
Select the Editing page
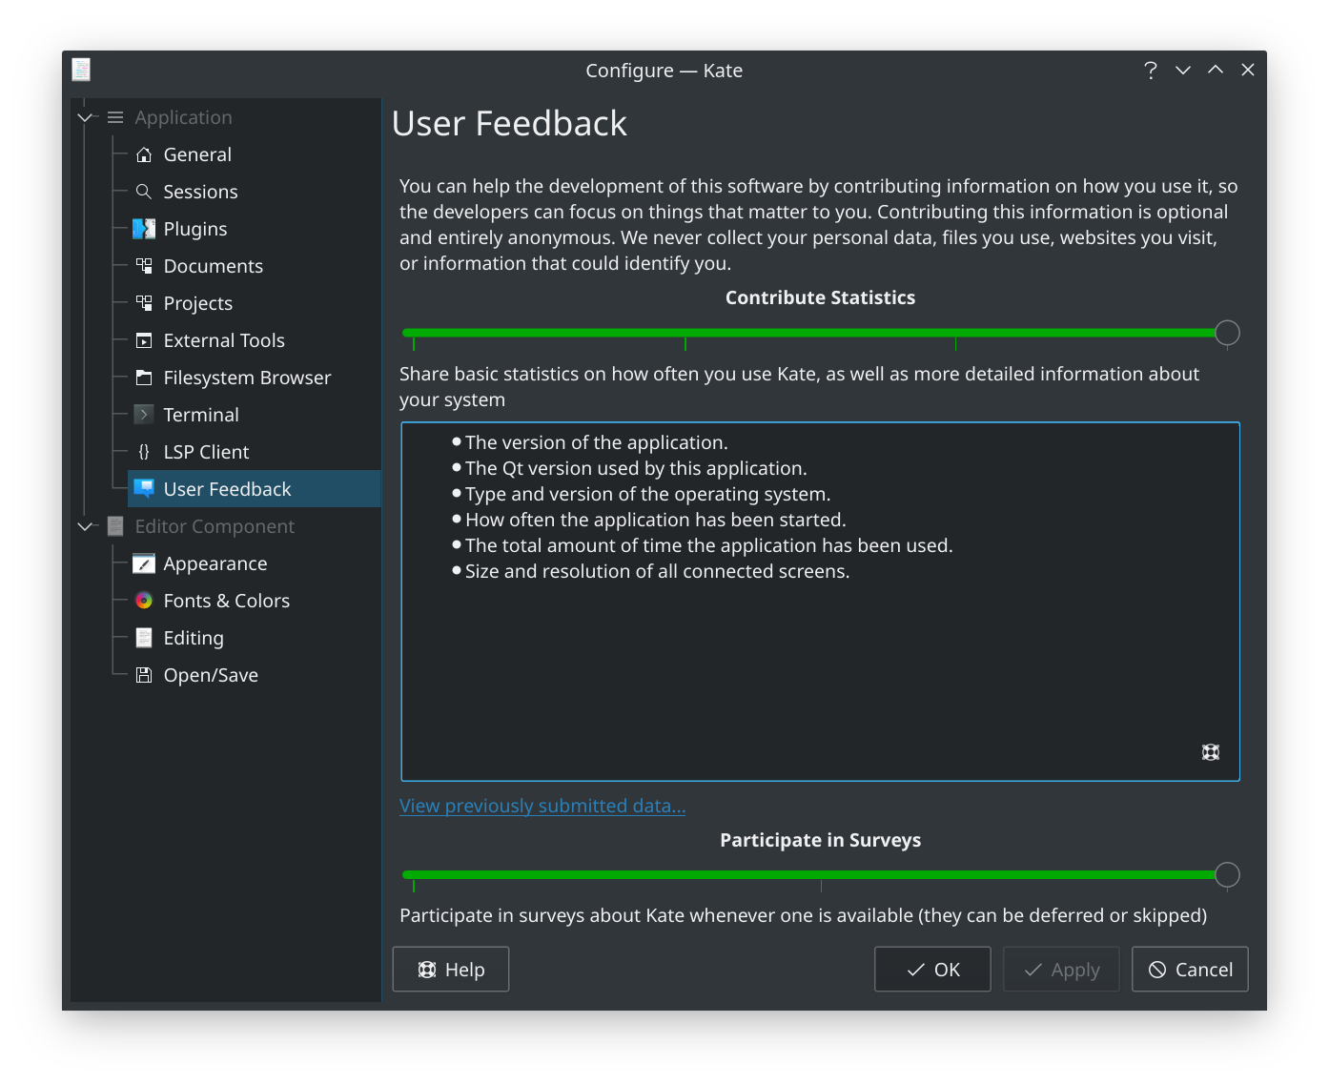coord(254,638)
